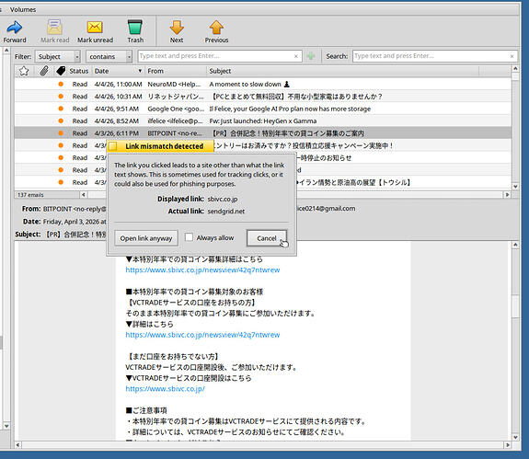
Task: Select Google One AI Pro storage email
Action: [x=263, y=109]
